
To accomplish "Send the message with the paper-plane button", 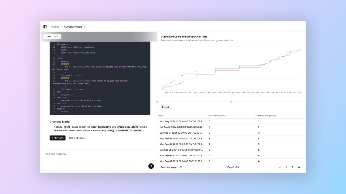I will (x=151, y=166).
